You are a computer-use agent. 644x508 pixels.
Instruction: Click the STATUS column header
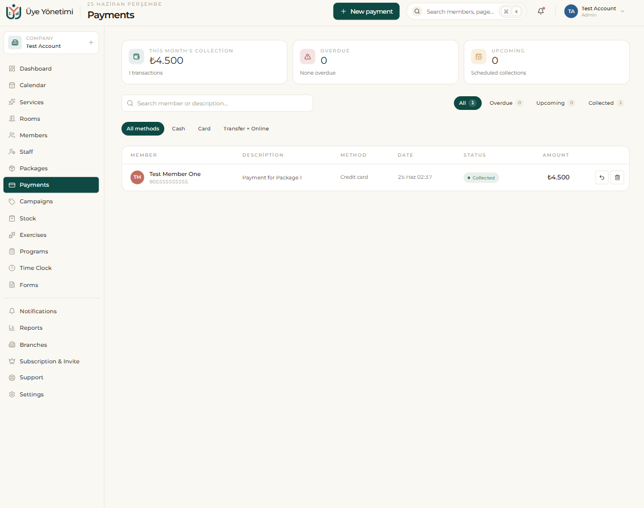[x=475, y=155]
